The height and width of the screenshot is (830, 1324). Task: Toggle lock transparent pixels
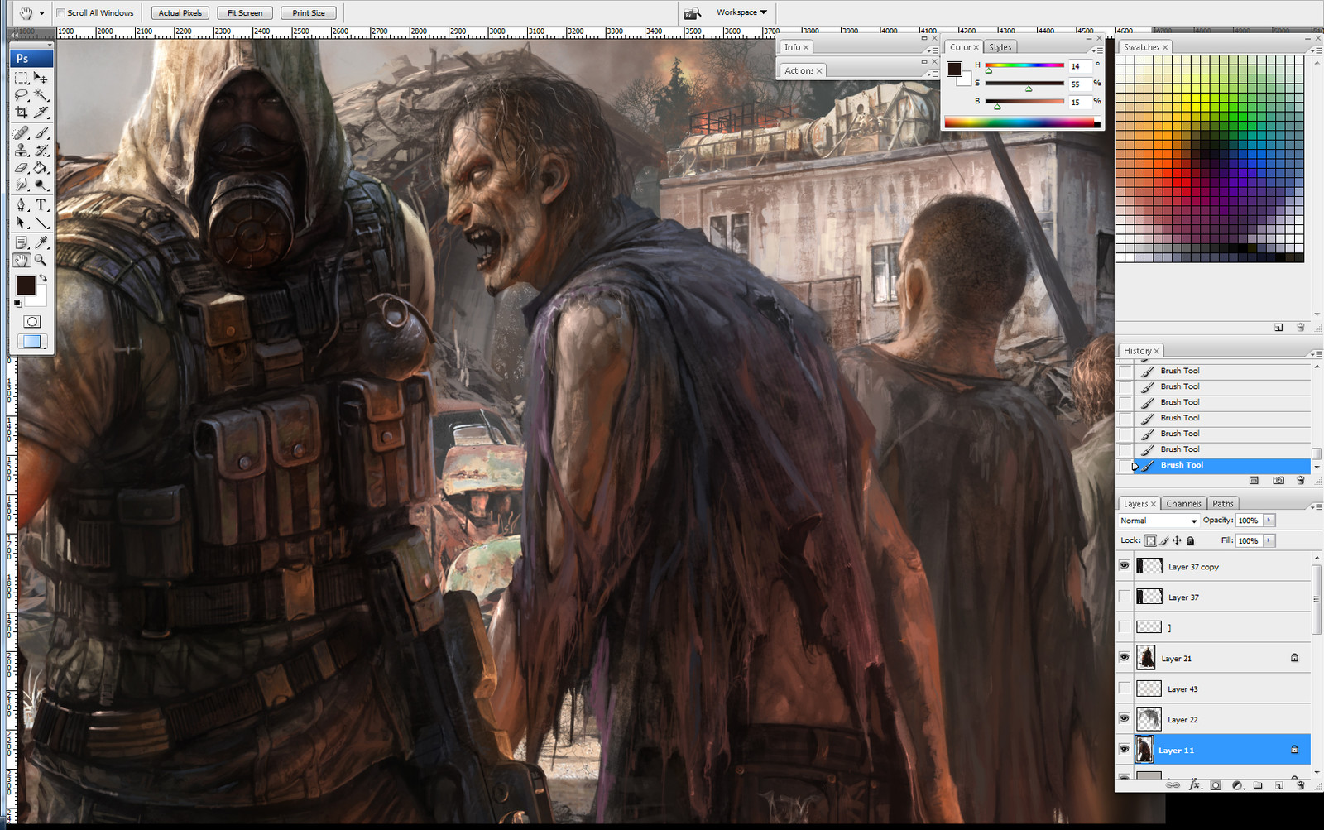(1150, 540)
